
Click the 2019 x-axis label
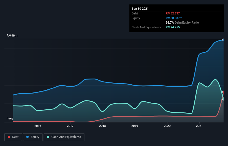coord(135,126)
